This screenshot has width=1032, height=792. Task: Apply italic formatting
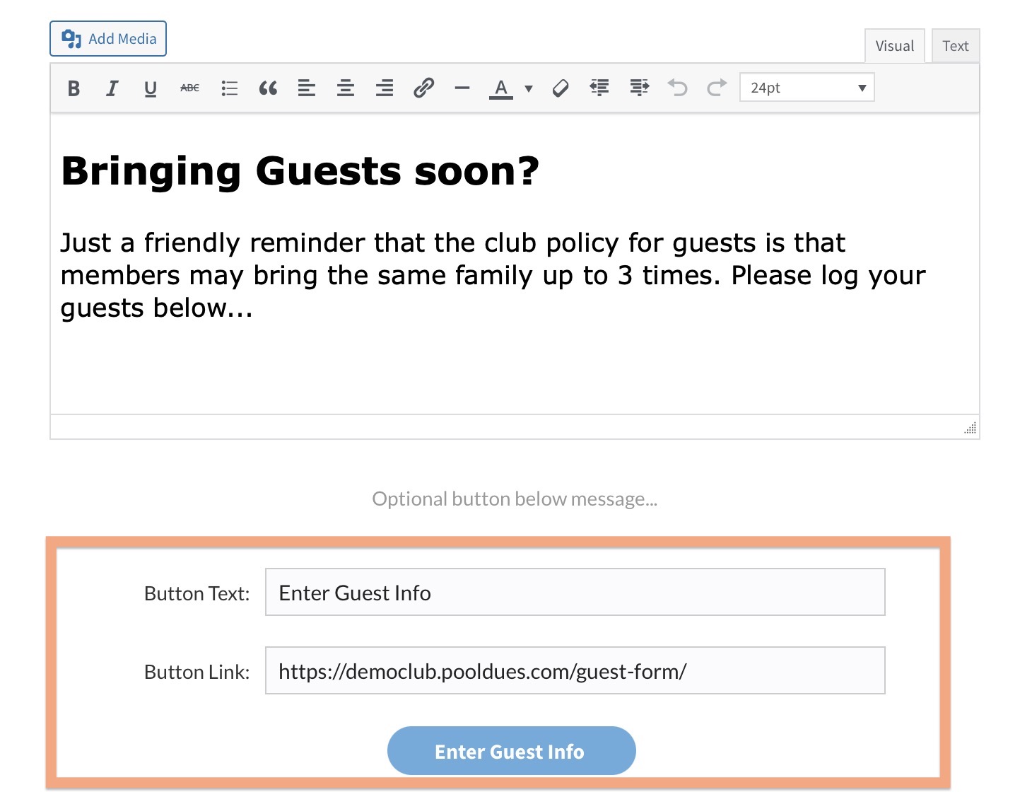[x=112, y=88]
